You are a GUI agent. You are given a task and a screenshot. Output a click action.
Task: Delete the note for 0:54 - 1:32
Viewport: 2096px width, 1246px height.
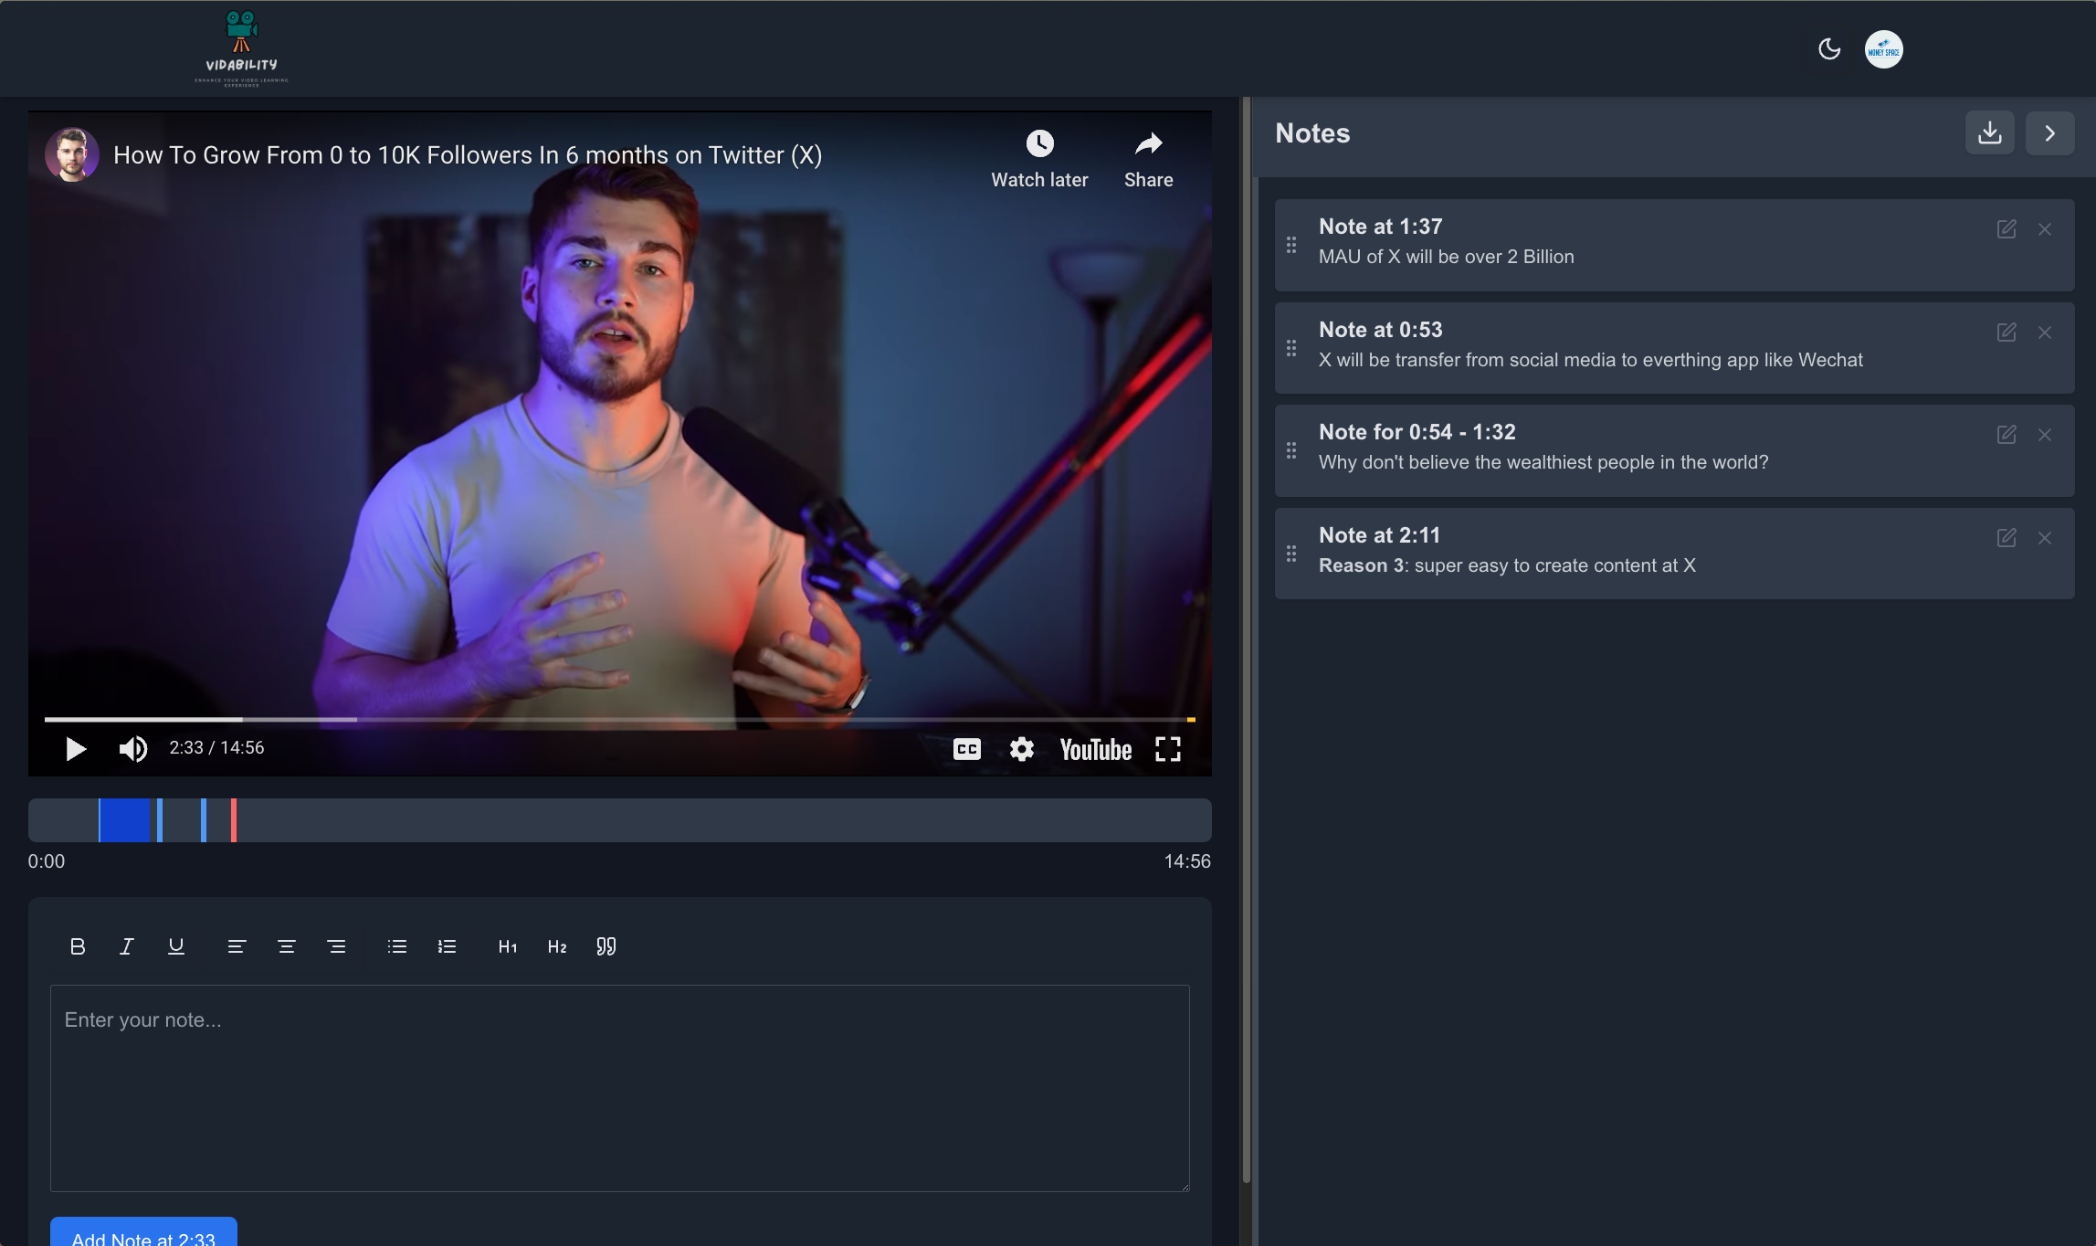(x=2045, y=435)
